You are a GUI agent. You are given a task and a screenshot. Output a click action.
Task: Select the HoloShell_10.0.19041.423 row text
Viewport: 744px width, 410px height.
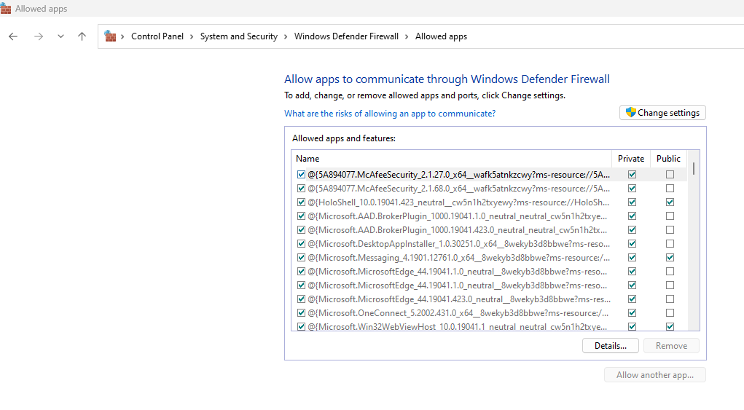click(x=458, y=202)
